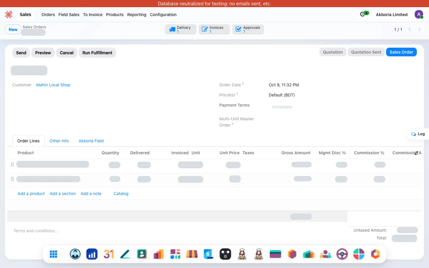Image resolution: width=429 pixels, height=268 pixels.
Task: Click the Run Fulfillment button
Action: pyautogui.click(x=97, y=53)
